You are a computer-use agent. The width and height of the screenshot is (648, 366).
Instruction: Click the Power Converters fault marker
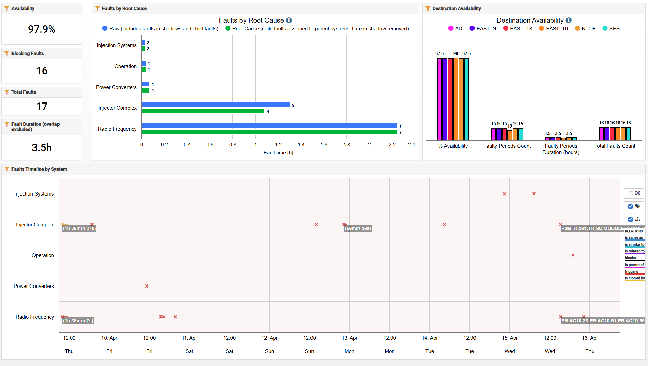pos(147,286)
